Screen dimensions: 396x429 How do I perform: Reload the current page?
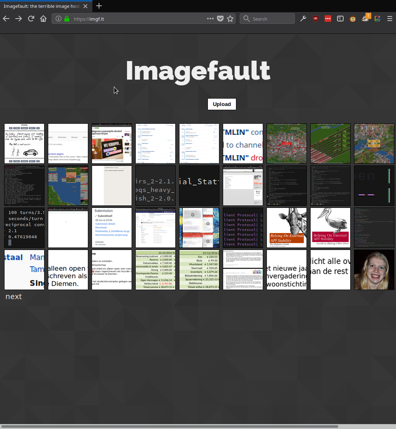point(31,19)
